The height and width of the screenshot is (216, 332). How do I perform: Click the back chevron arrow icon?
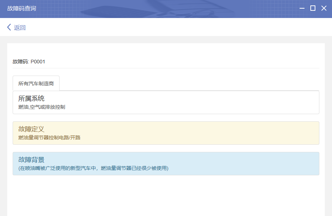coord(9,27)
